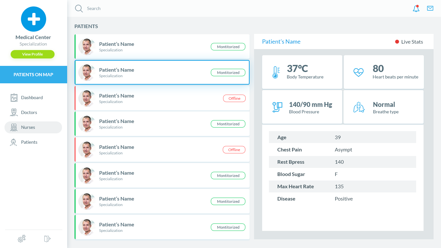The image size is (441, 248).
Task: Click the lungs breathe icon
Action: point(359,107)
